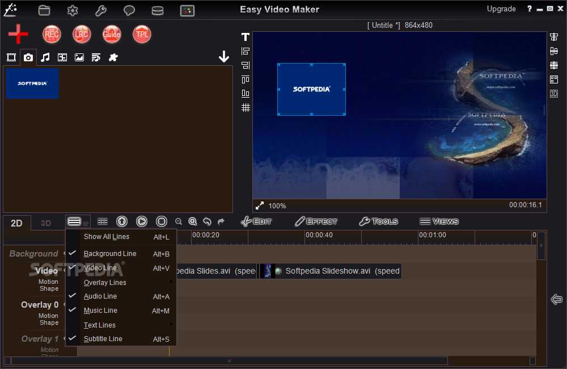Click the align left edges icon
The image size is (567, 369).
point(246,51)
